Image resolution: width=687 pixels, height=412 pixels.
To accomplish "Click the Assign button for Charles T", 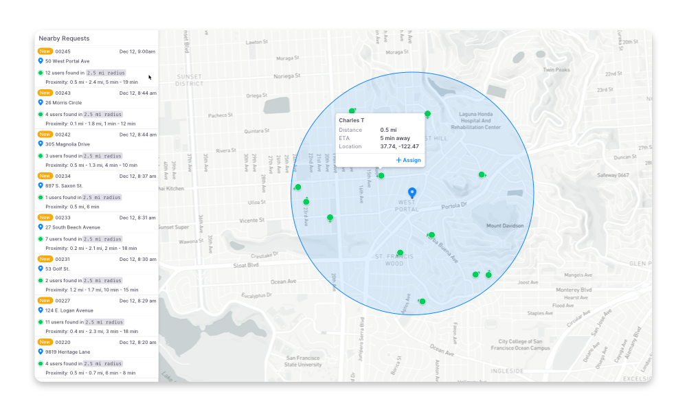I will click(408, 160).
